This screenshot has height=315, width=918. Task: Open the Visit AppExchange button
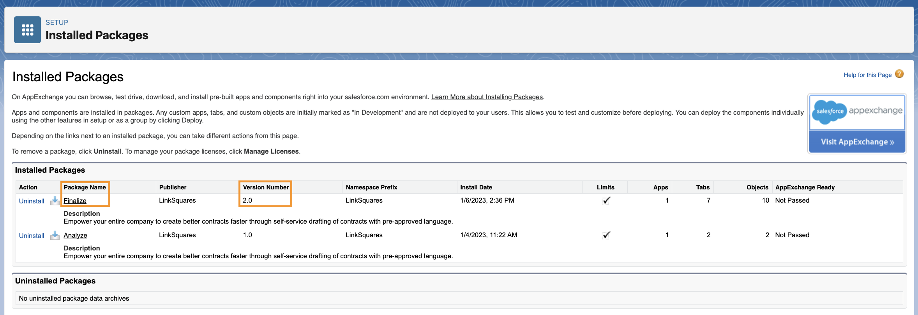[x=857, y=142]
